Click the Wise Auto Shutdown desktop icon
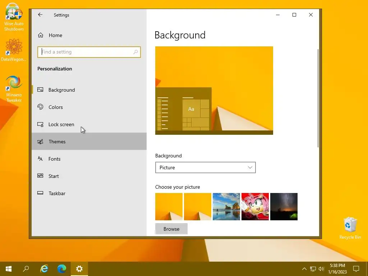This screenshot has width=368, height=276. point(14,17)
